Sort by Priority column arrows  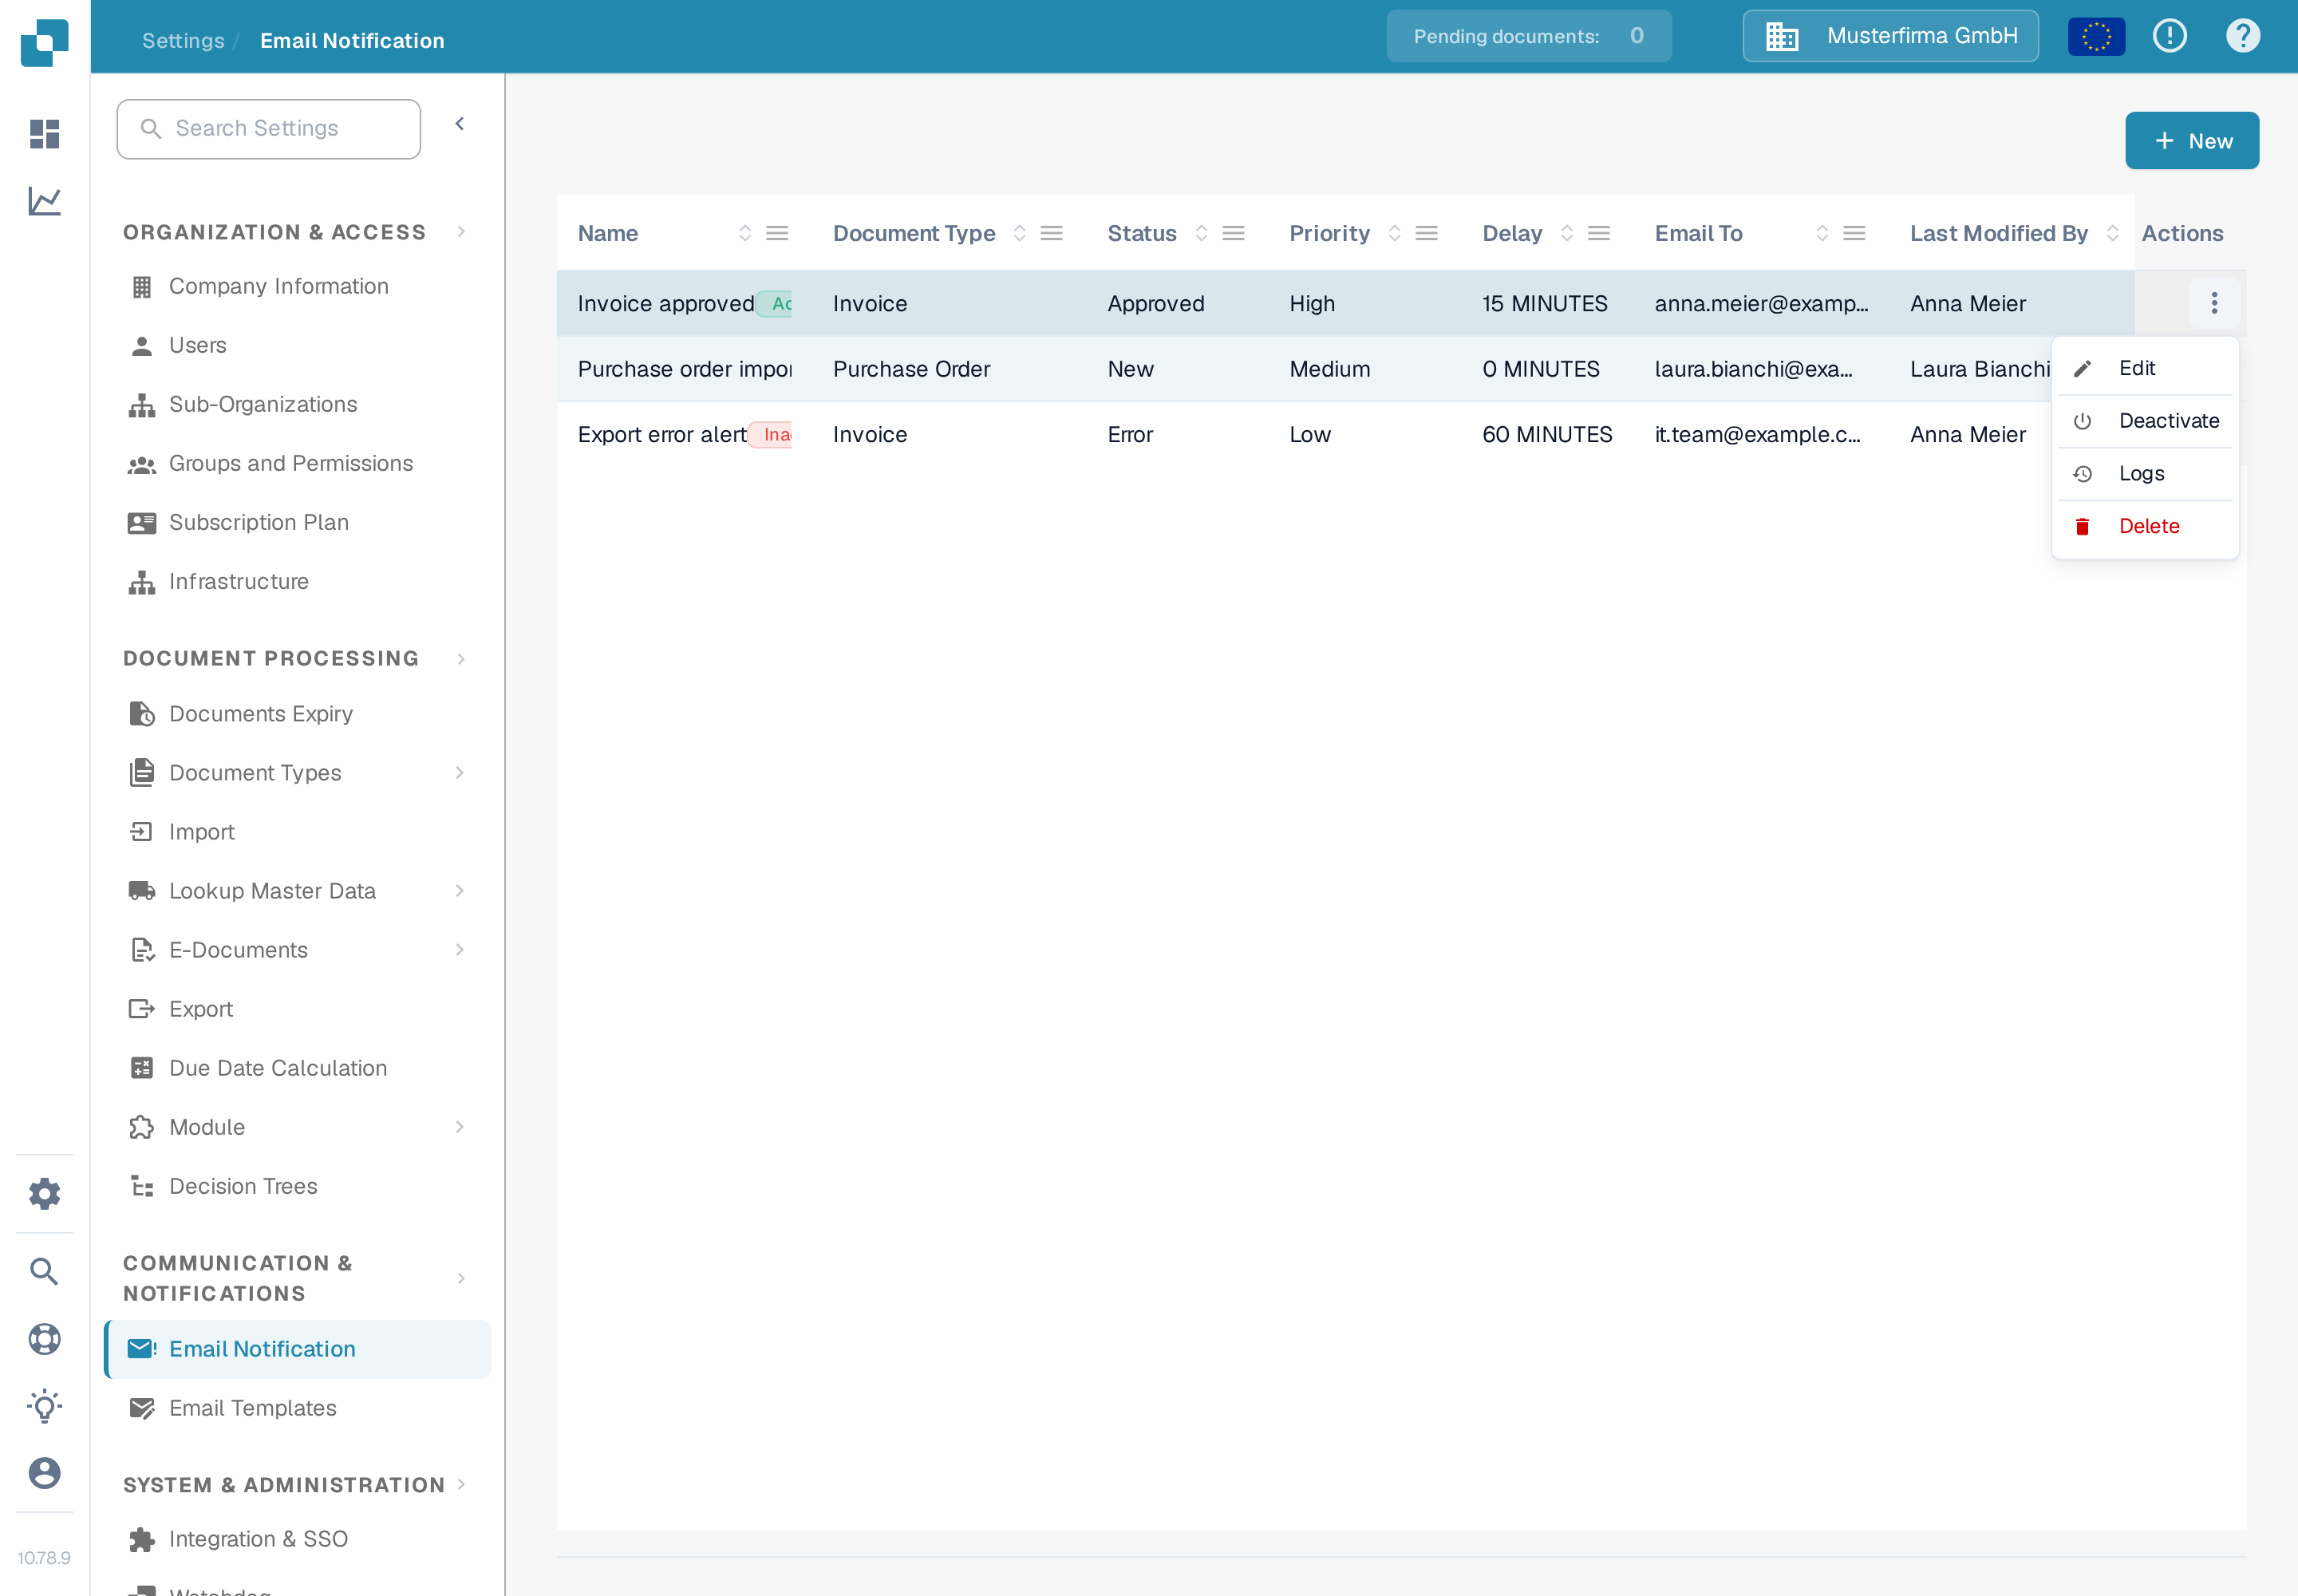pyautogui.click(x=1394, y=233)
